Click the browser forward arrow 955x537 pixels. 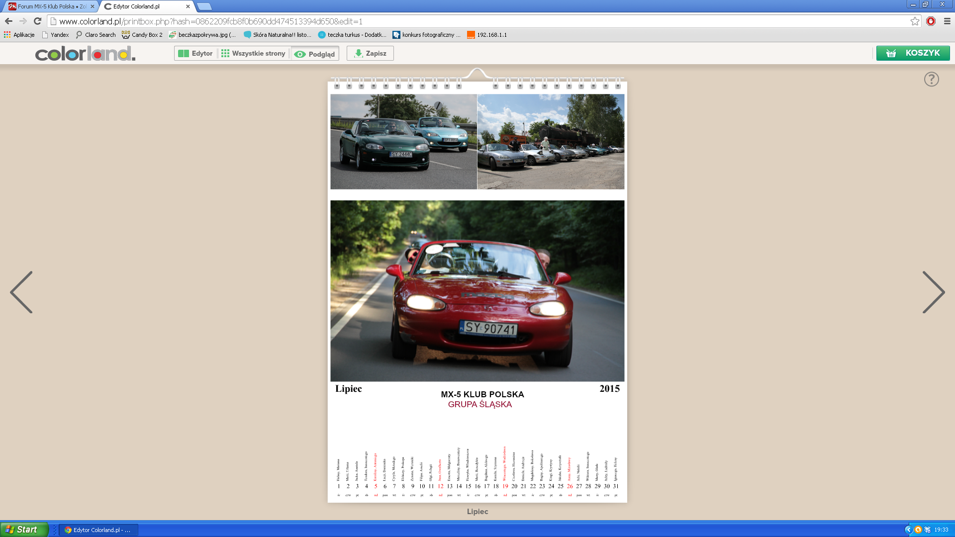[x=23, y=21]
